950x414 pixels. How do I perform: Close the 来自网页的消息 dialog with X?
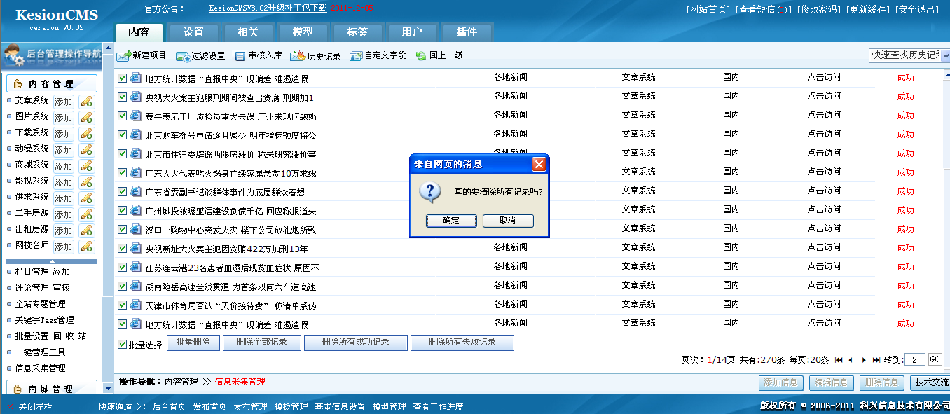click(x=538, y=165)
